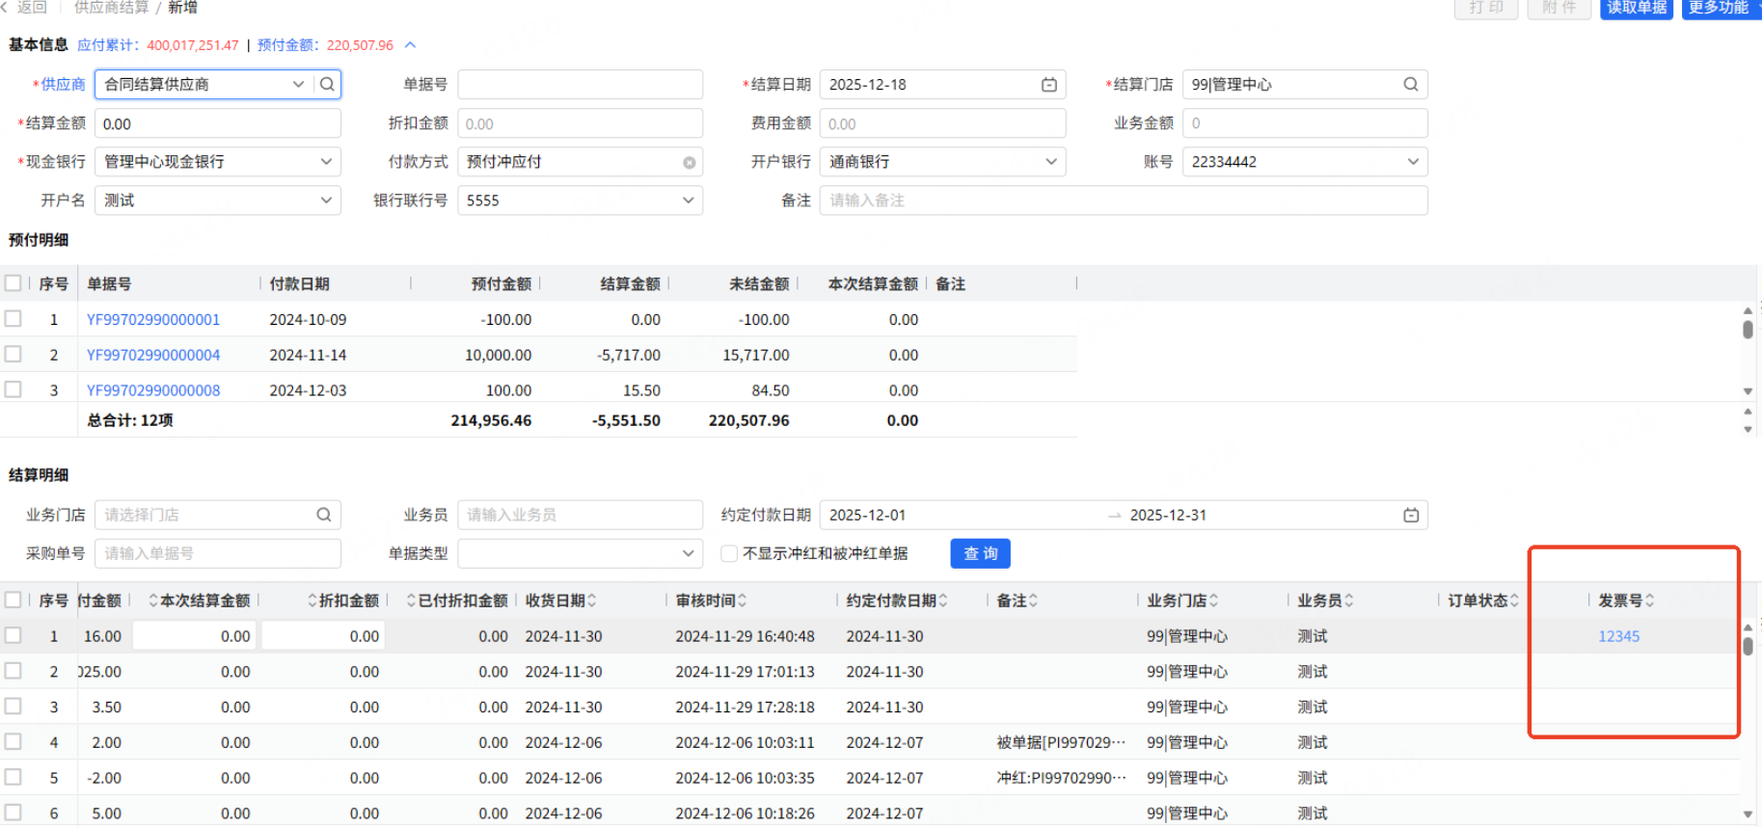Expand the 单据类型 dropdown
1762x827 pixels.
click(688, 553)
